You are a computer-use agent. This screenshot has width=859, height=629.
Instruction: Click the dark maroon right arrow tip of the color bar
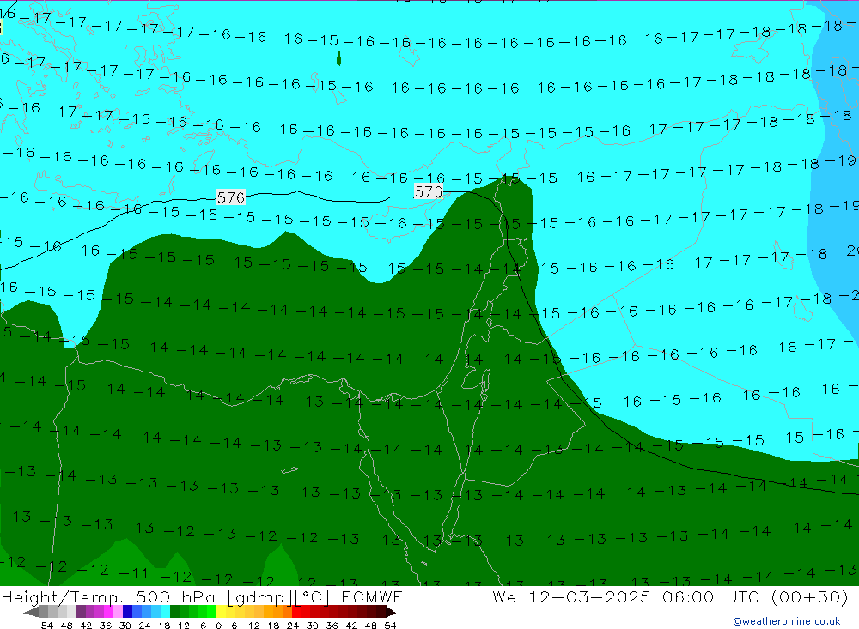tap(390, 612)
